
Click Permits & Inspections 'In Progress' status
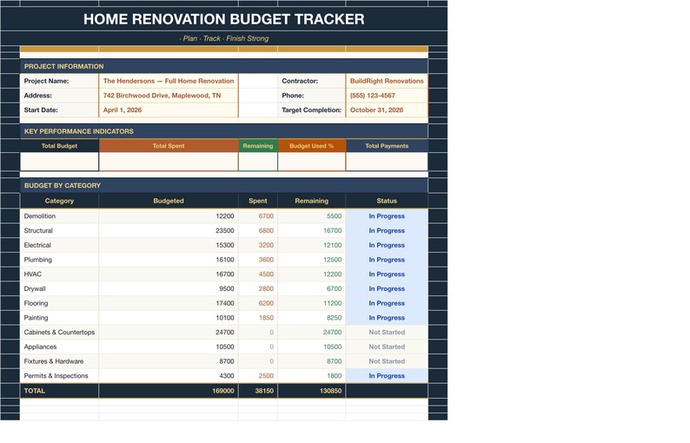click(387, 376)
